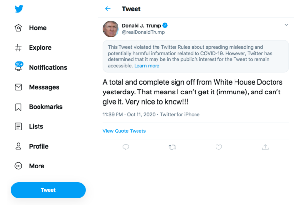Image resolution: width=294 pixels, height=205 pixels.
Task: Open Lists from the sidebar
Action: [36, 126]
